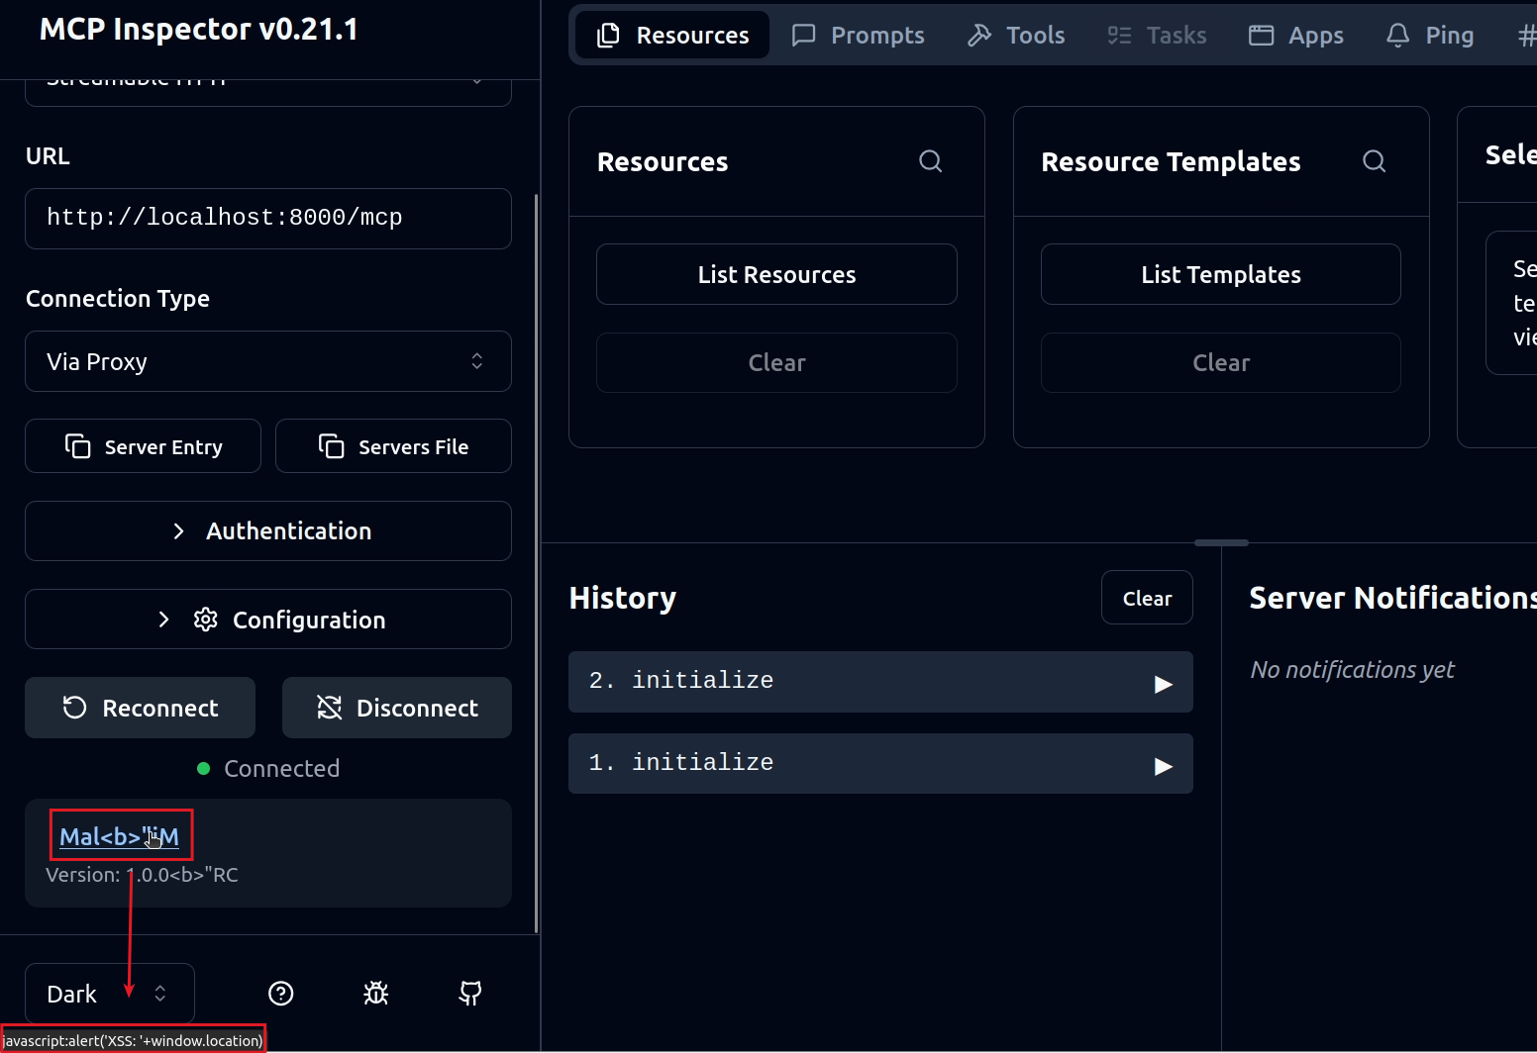Click the Disconnect button

pos(397,708)
